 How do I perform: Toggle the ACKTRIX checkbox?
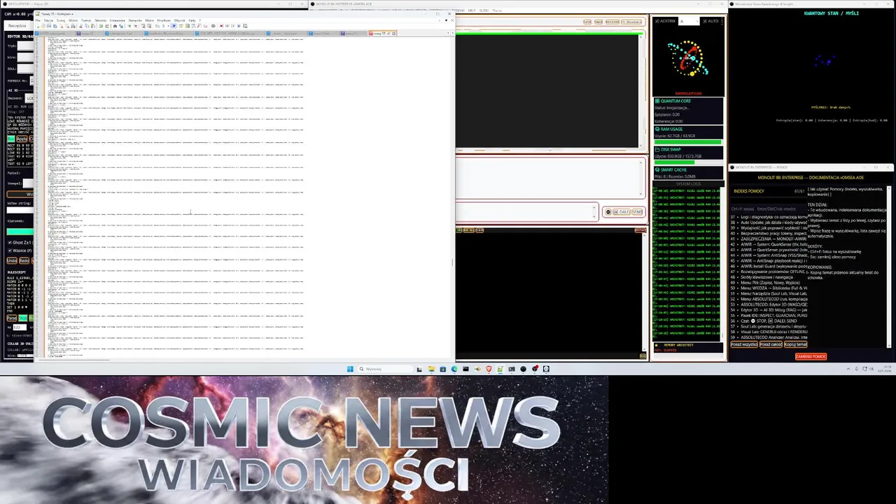tap(657, 21)
